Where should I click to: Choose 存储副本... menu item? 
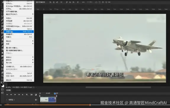coord(19,34)
